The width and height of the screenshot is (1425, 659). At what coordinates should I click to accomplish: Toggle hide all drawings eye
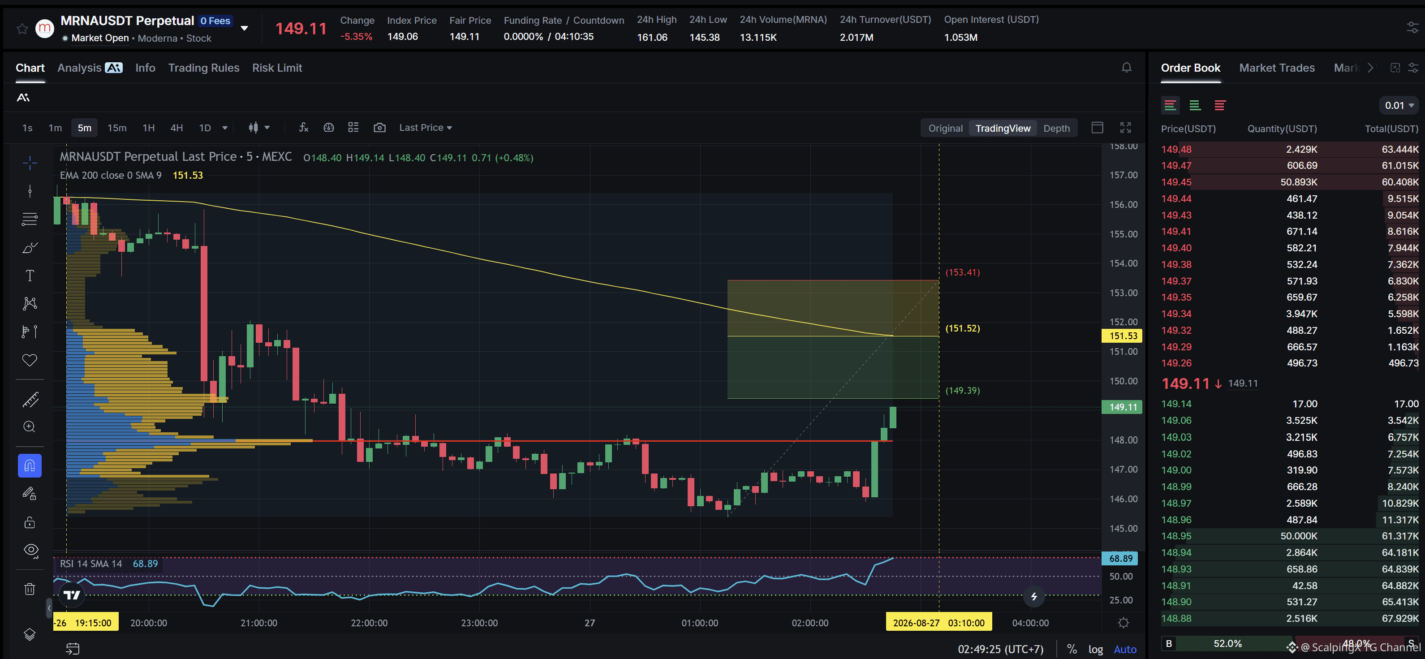(x=30, y=551)
